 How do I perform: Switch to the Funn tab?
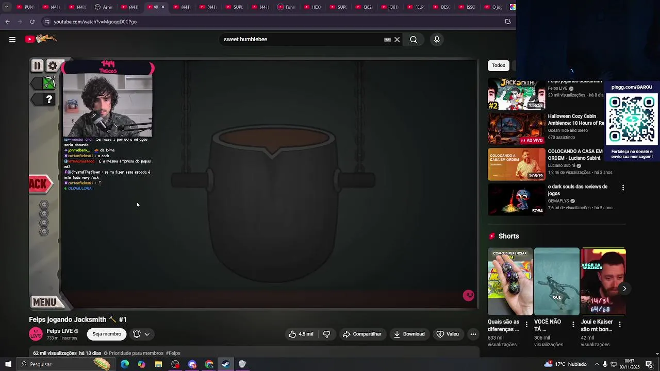pos(286,7)
